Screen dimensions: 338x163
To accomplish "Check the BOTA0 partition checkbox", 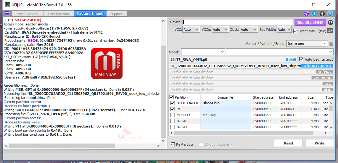I will tap(172, 121).
